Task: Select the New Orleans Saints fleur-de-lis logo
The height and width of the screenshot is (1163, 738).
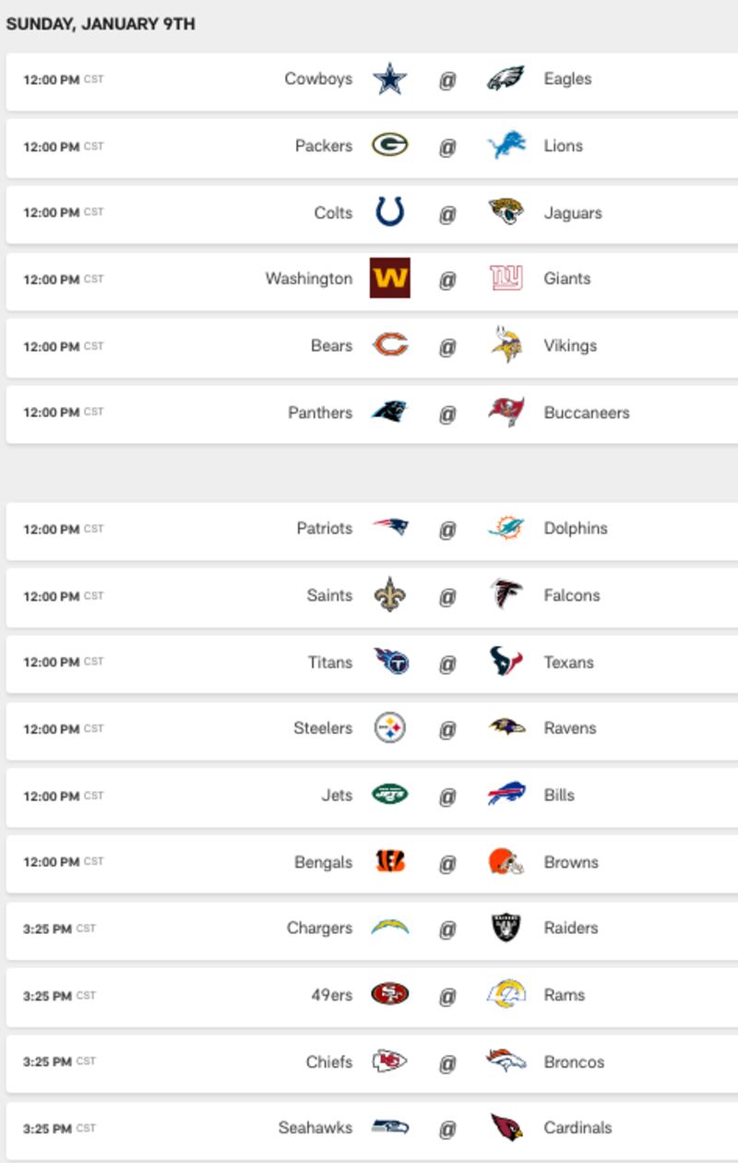Action: click(390, 595)
